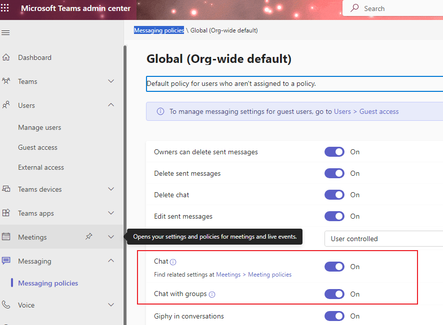Viewport: 443px width, 325px height.
Task: Click the policy description text field
Action: [294, 84]
